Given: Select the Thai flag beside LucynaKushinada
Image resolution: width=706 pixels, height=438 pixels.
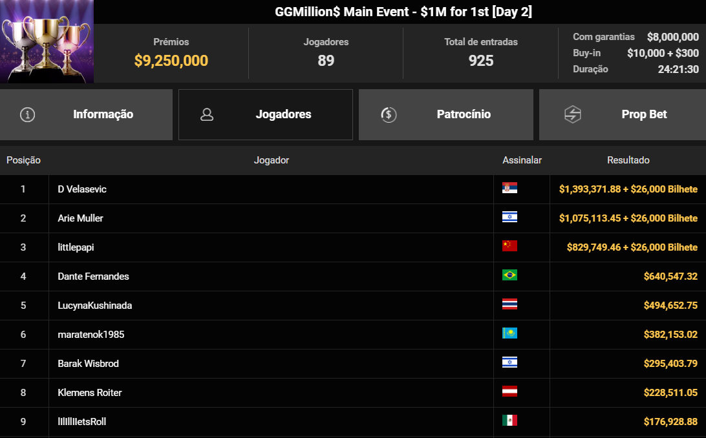Looking at the screenshot, I should pyautogui.click(x=508, y=305).
